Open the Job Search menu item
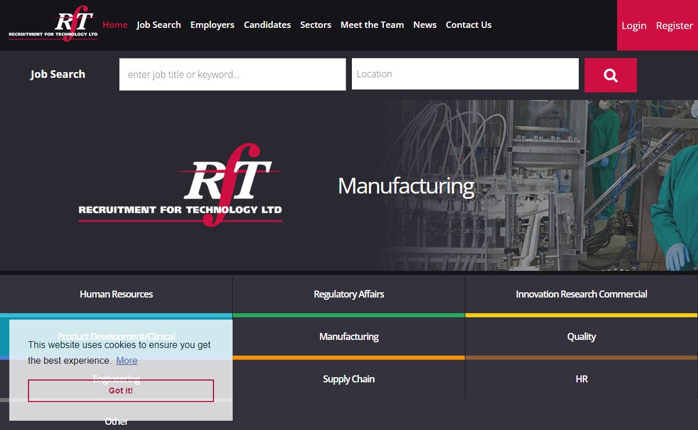Screen dimensions: 698x430 159,25
